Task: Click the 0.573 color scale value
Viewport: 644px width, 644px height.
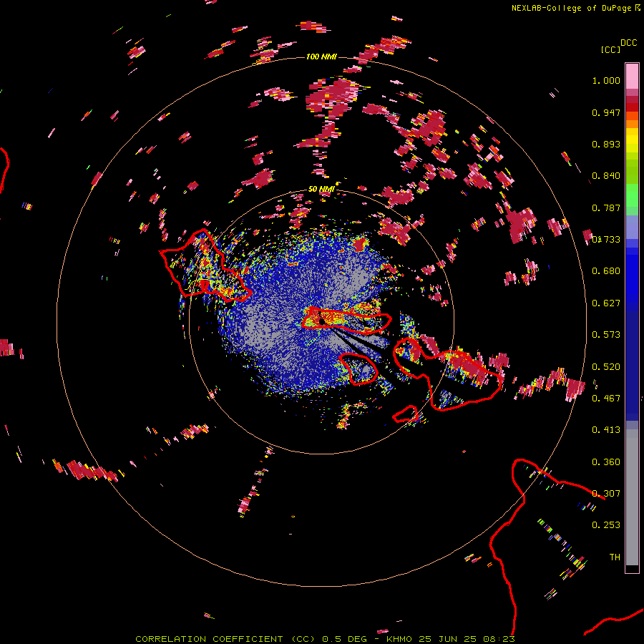Action: coord(606,335)
